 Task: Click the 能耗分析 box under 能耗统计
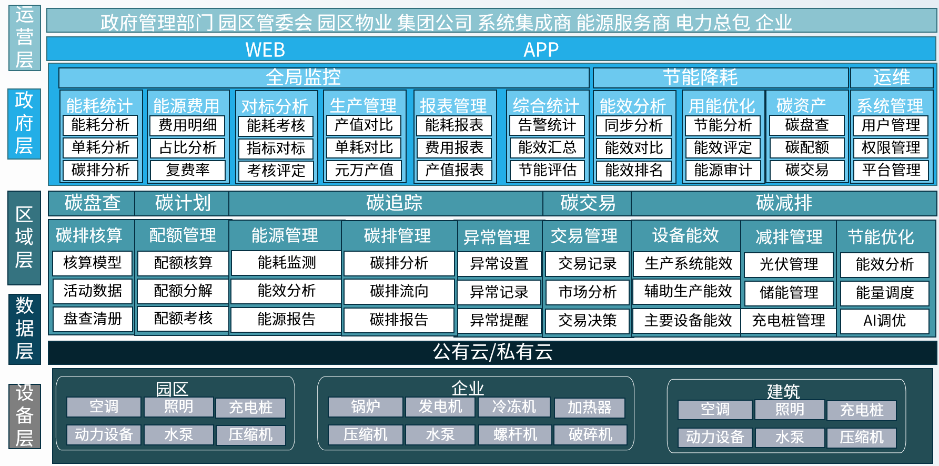100,125
